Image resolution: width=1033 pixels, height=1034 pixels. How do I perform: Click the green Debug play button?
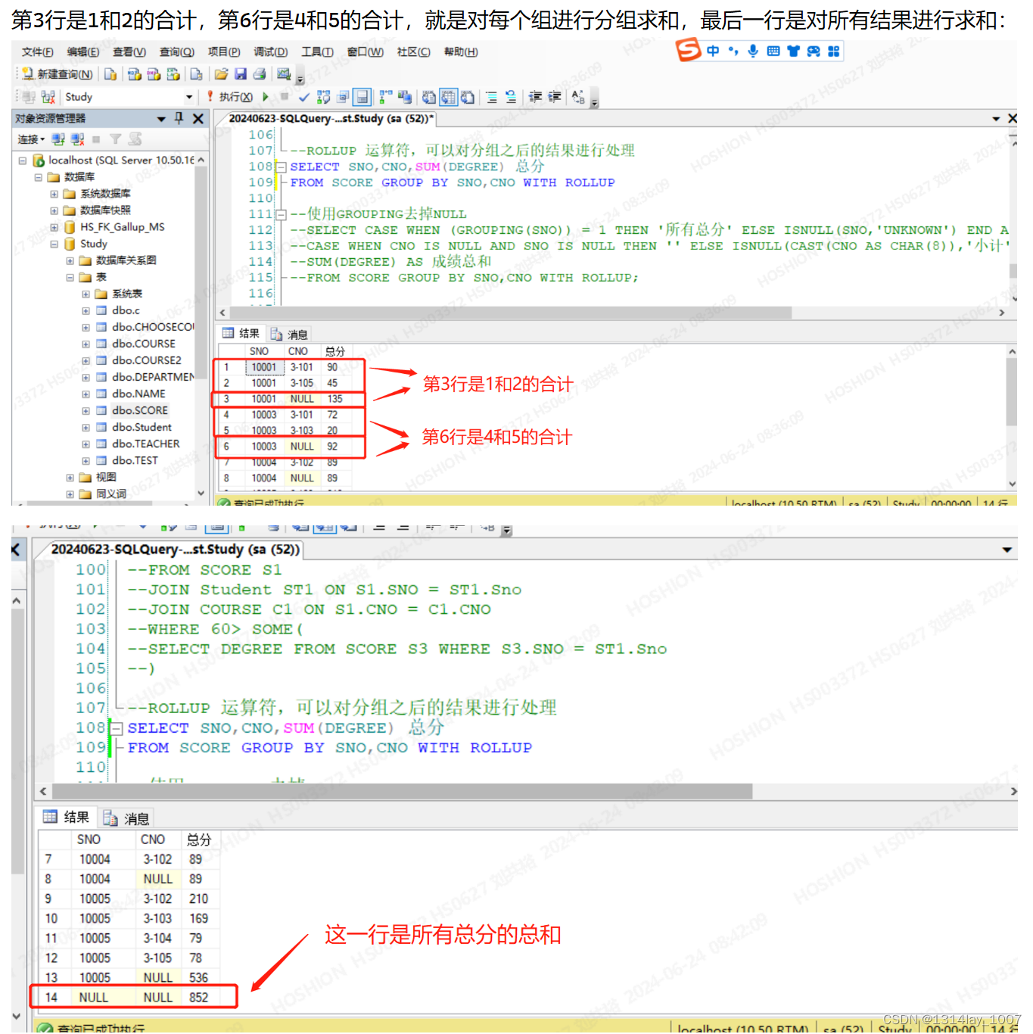point(266,96)
